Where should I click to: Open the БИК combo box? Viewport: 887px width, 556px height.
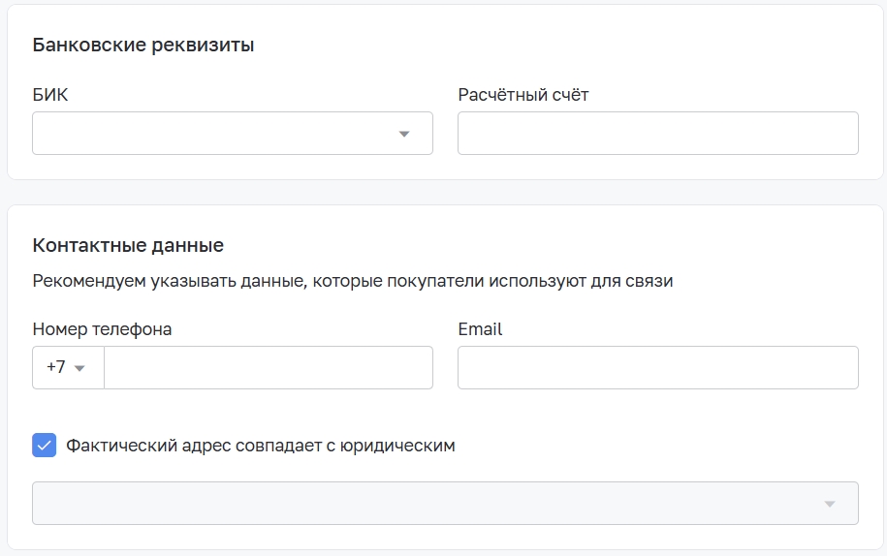[x=233, y=134]
